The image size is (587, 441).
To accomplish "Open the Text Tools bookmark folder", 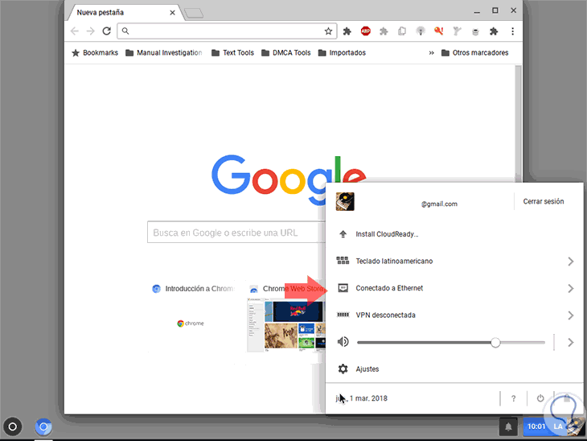I will point(232,53).
